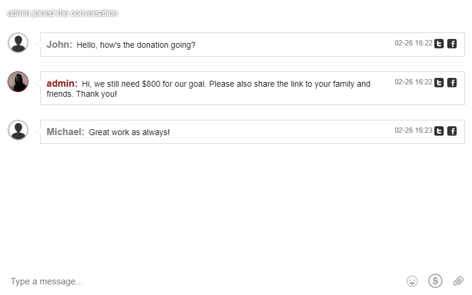Share Michael's message on Twitter
The width and height of the screenshot is (472, 295).
point(439,131)
